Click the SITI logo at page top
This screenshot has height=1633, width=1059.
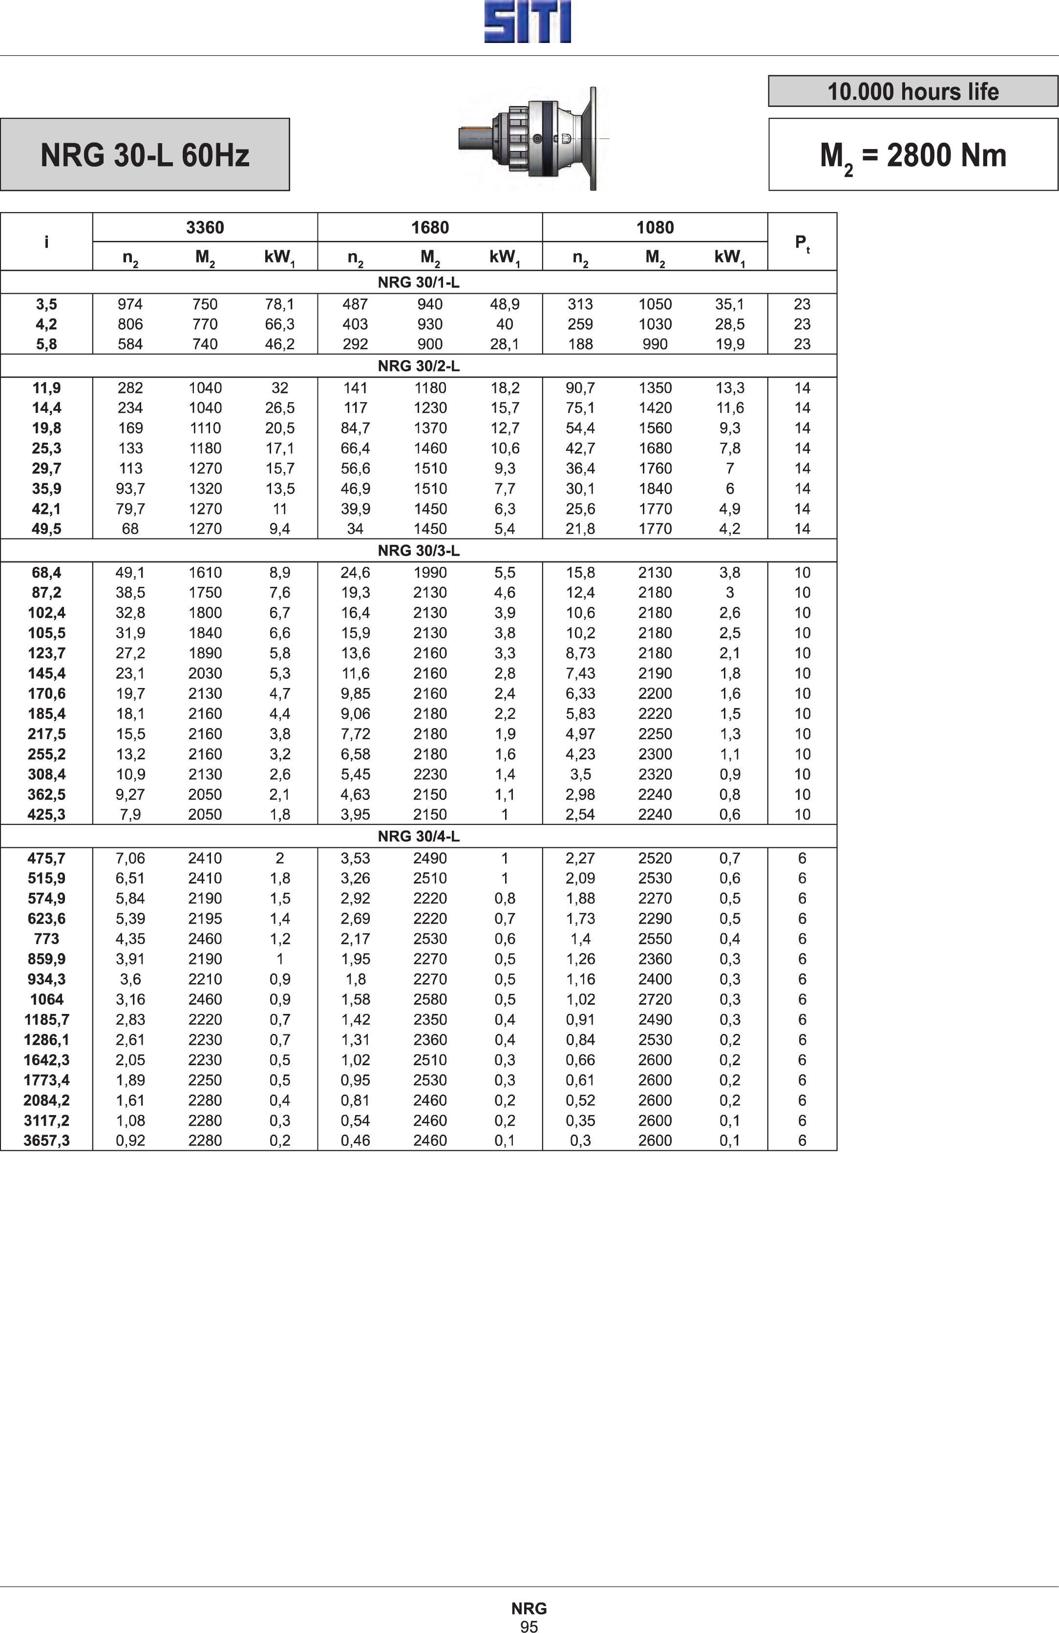[x=528, y=22]
